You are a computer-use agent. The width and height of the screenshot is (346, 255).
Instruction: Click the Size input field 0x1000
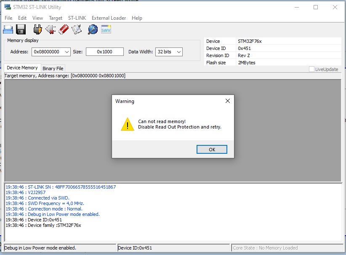[x=104, y=52]
